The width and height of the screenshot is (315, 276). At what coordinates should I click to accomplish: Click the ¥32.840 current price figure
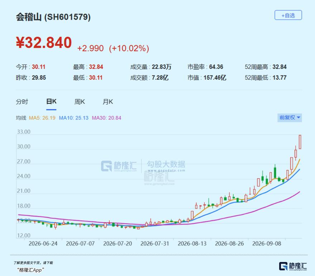pos(44,42)
